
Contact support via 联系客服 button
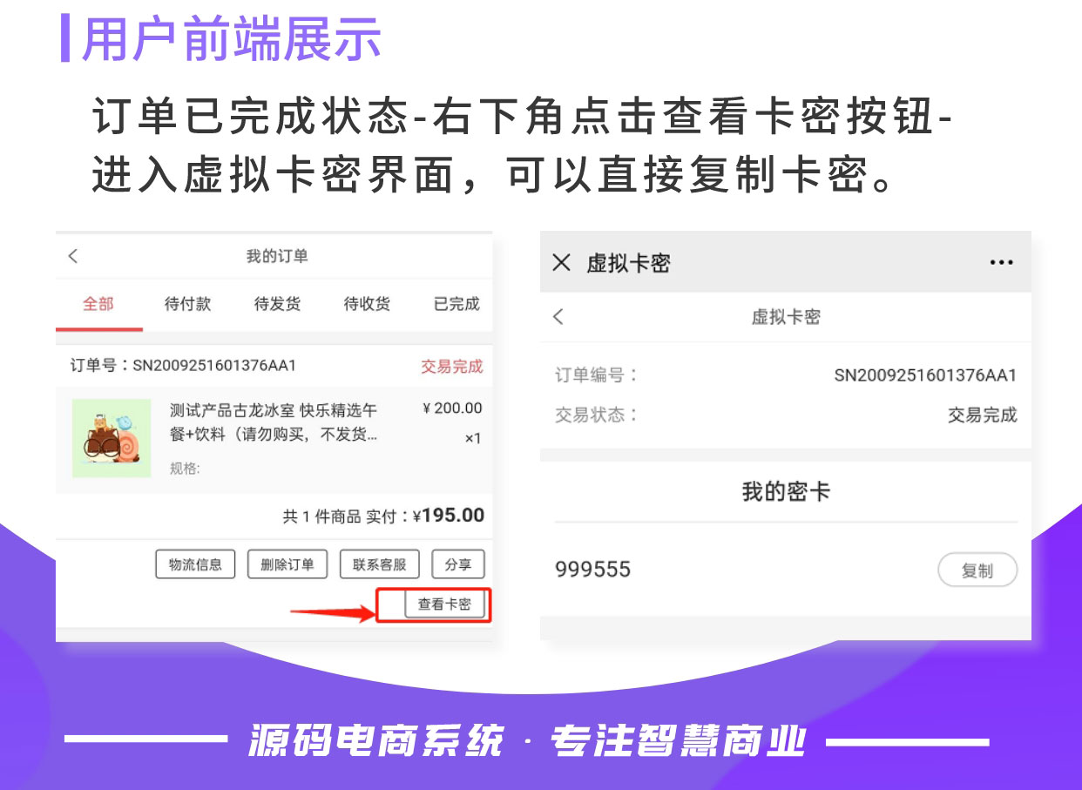click(x=379, y=564)
